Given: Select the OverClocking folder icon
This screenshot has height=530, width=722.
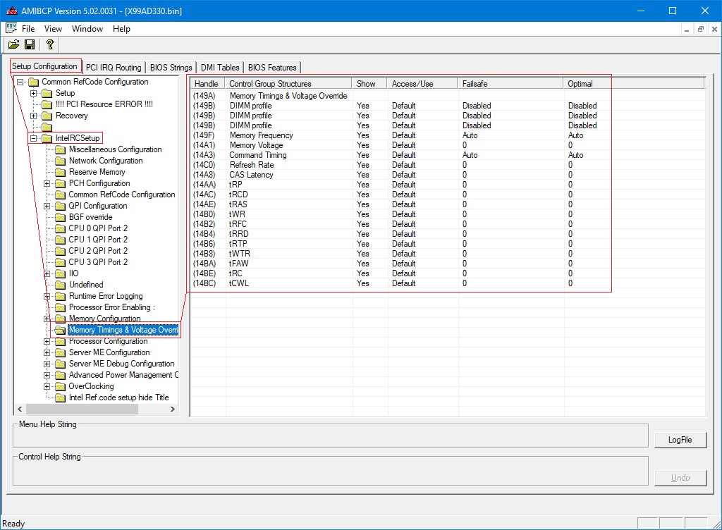Looking at the screenshot, I should (x=60, y=386).
